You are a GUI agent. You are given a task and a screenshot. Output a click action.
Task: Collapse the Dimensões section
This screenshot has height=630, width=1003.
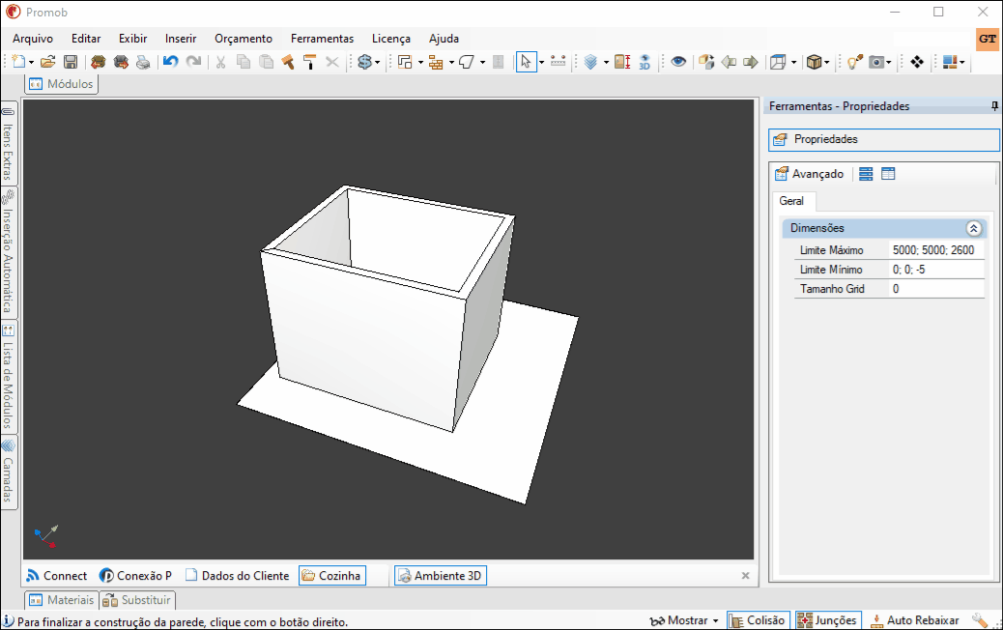tap(973, 228)
